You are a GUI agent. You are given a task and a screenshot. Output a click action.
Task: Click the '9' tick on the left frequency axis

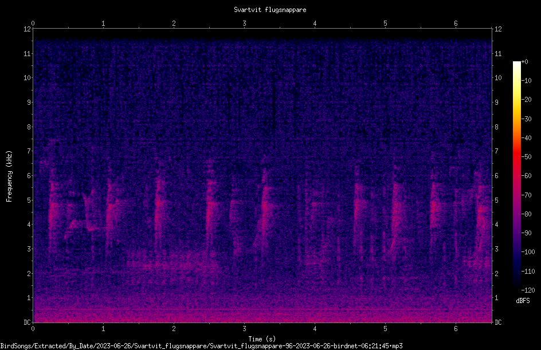[x=29, y=103]
